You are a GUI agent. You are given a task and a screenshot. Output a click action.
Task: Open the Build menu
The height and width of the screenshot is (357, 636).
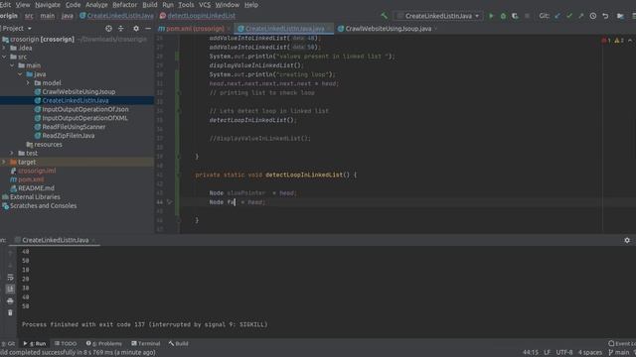click(150, 5)
